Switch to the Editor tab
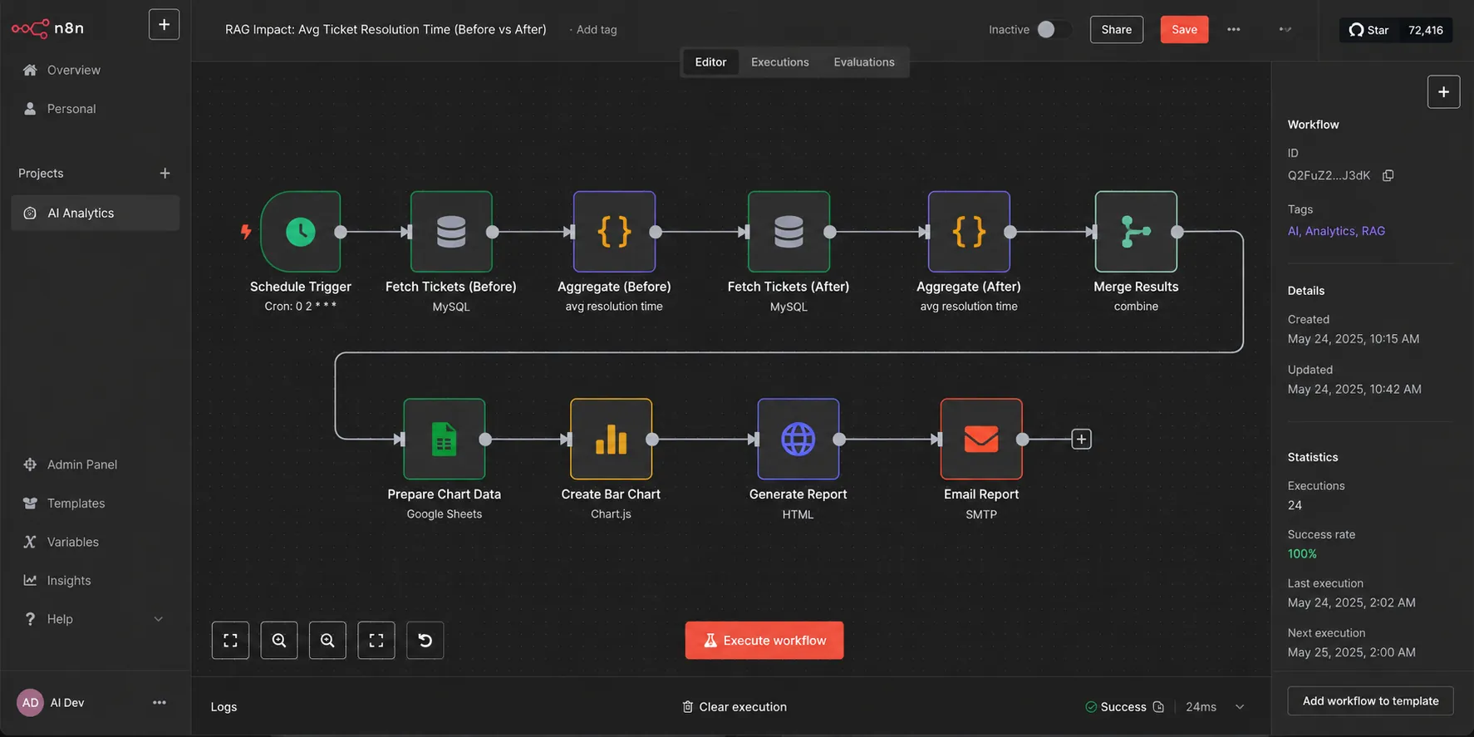1474x737 pixels. tap(710, 62)
